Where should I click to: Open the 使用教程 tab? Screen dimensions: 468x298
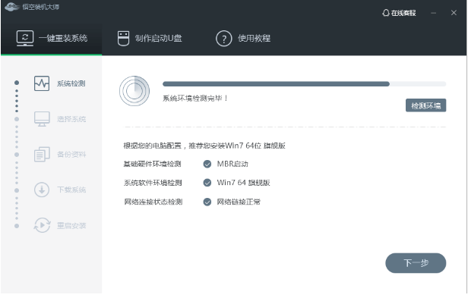[243, 39]
